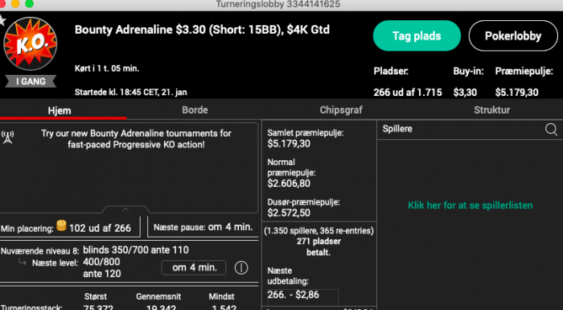
Task: Click the gold chip stack icon
Action: click(61, 225)
